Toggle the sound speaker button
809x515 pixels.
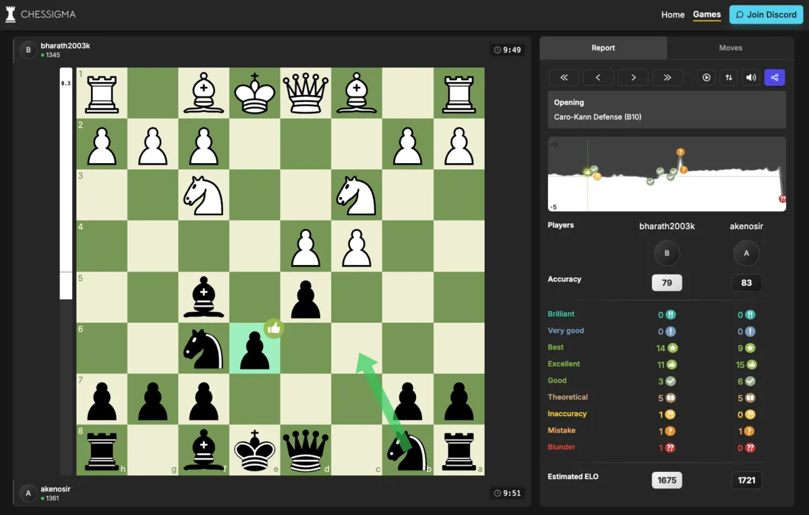click(751, 78)
